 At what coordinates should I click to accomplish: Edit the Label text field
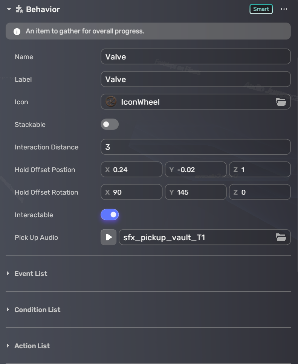[x=196, y=79]
